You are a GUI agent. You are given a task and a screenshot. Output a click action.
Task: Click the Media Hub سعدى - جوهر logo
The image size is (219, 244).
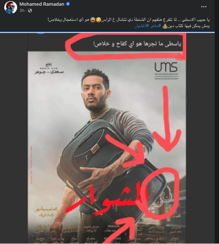(x=49, y=69)
